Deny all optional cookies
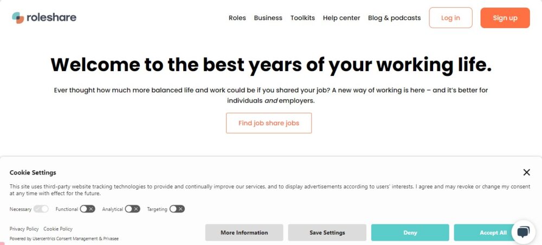The height and width of the screenshot is (245, 542). (410, 233)
